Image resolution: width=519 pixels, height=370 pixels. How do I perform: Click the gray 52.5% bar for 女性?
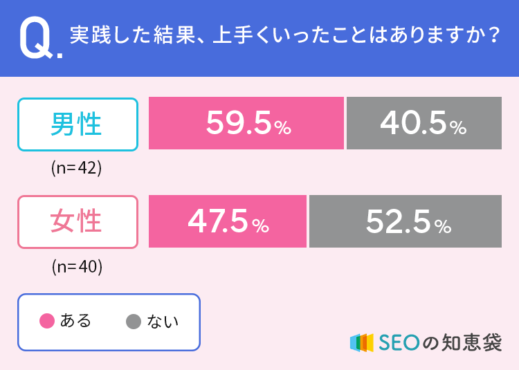406,221
